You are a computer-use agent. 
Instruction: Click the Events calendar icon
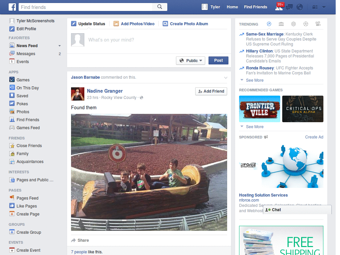pyautogui.click(x=12, y=61)
